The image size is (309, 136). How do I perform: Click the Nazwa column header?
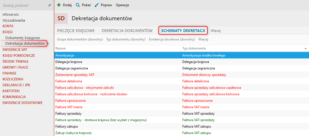coord(60,48)
